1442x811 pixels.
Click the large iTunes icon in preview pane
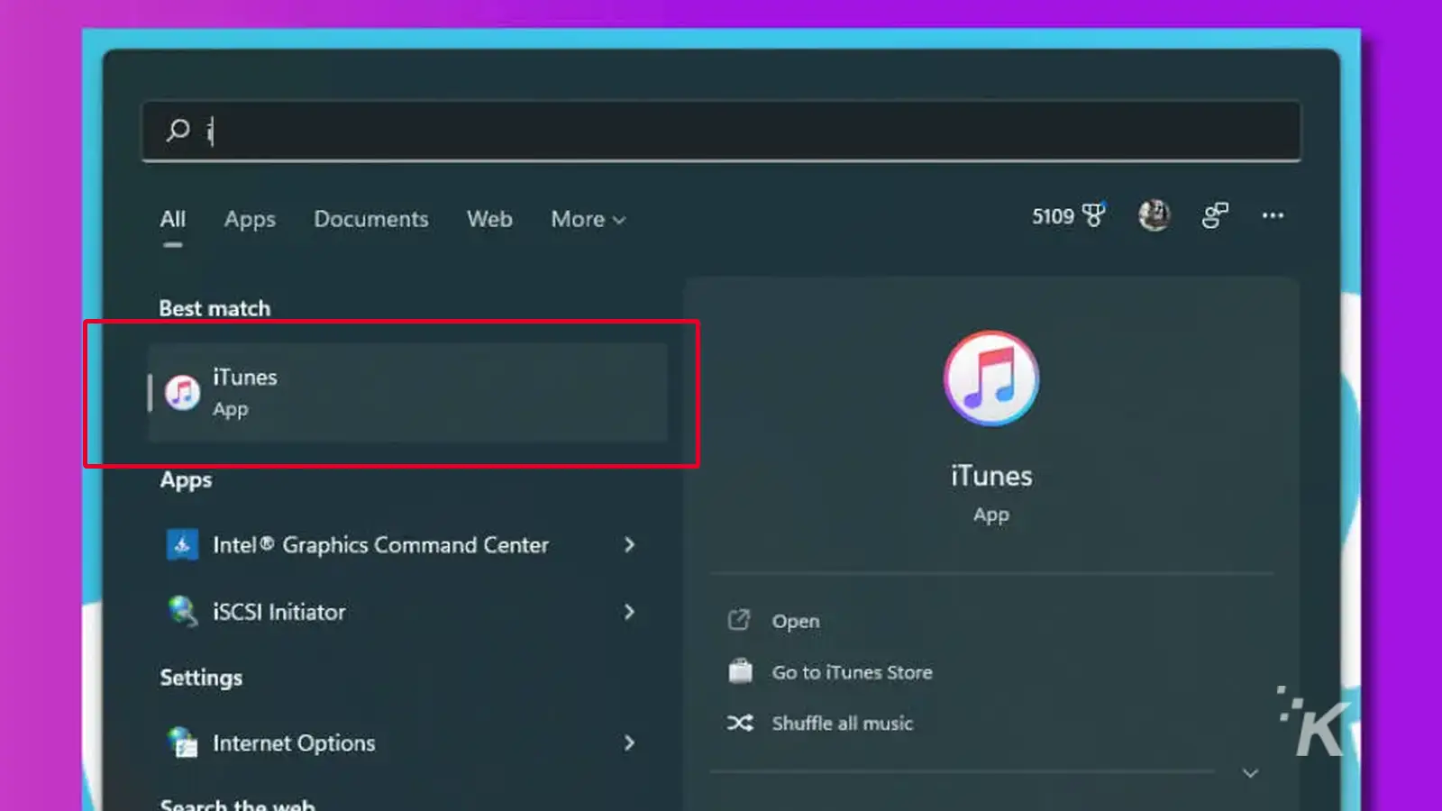point(991,378)
